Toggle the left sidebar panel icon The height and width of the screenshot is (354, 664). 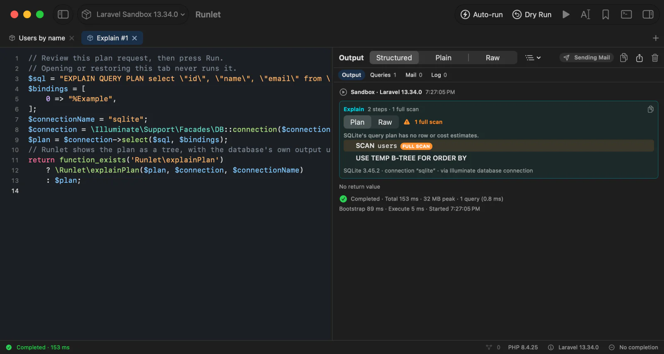[63, 15]
